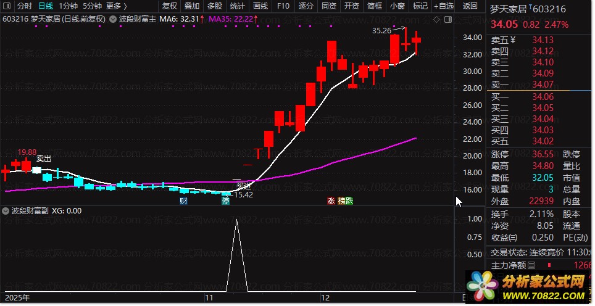The width and height of the screenshot is (595, 306).
Task: Click the 买进 buy signal label
Action: (244, 186)
